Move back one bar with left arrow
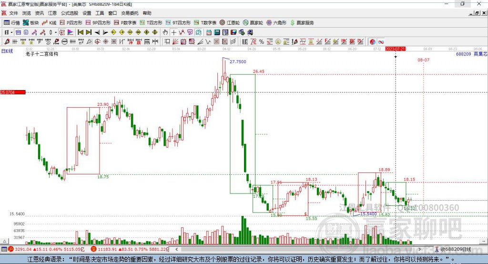This screenshot has width=488, height=264. click(97, 32)
